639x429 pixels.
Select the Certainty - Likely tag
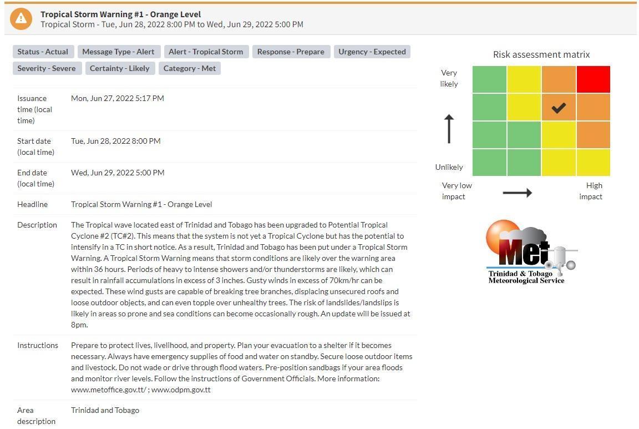pos(119,68)
